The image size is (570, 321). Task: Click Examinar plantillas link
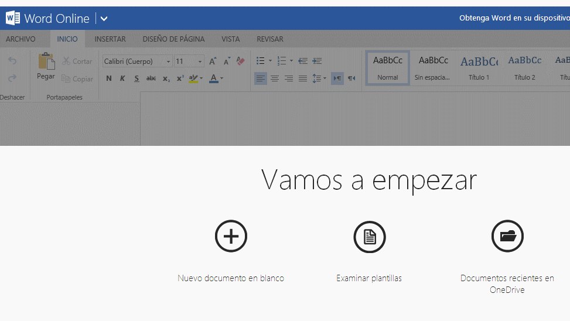369,278
